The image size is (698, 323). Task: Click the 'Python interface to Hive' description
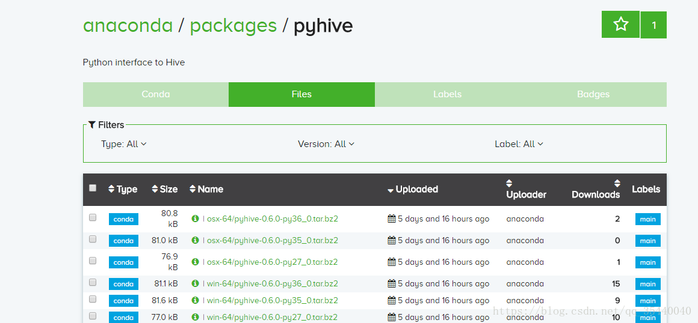point(134,62)
